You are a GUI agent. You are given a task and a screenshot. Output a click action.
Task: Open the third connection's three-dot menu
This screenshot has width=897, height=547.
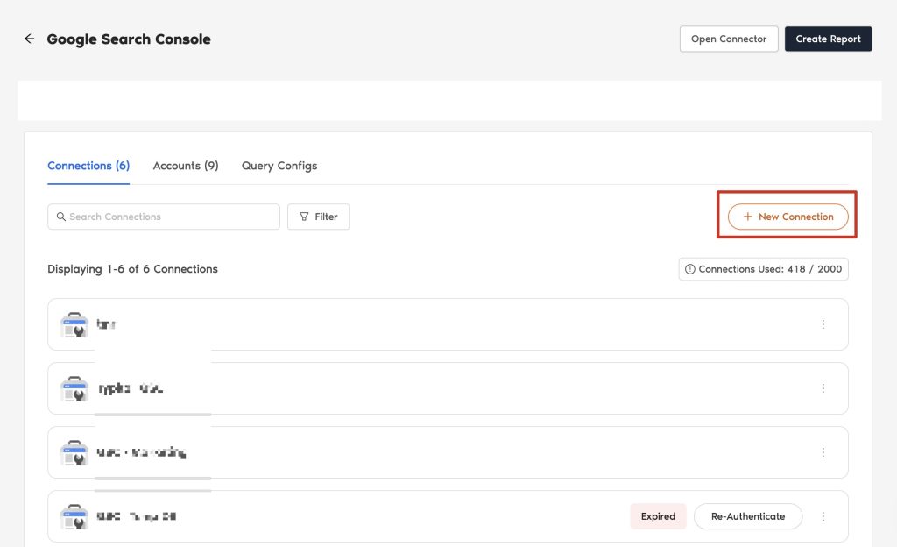click(x=823, y=452)
